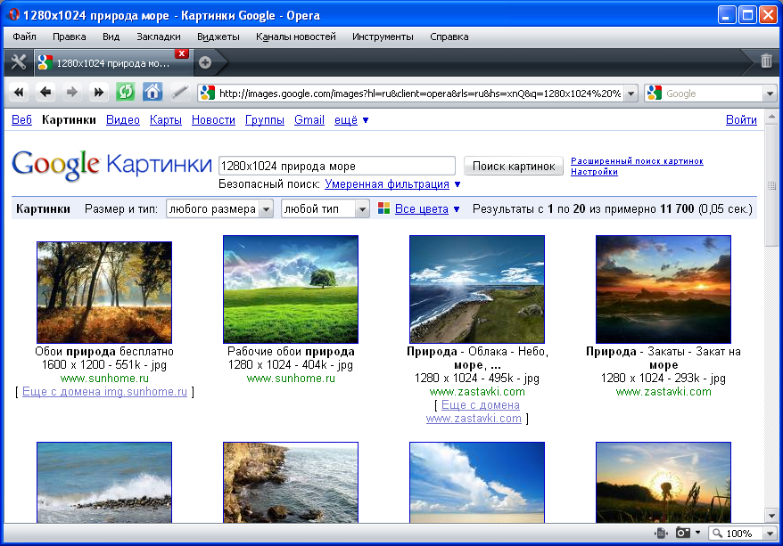This screenshot has width=783, height=546.
Task: Click the Google icon in search box
Action: 655,94
